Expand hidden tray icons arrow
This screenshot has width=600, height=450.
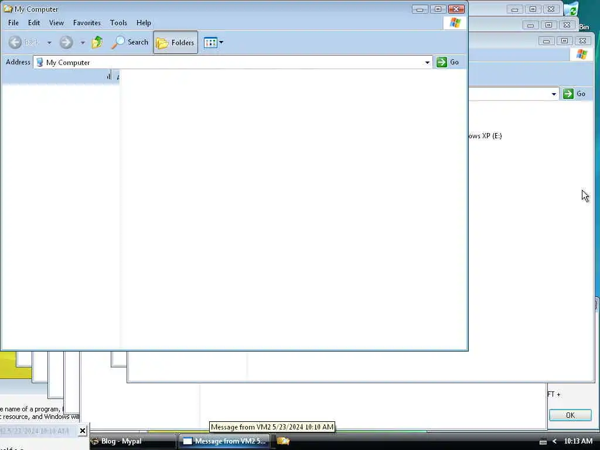point(554,442)
